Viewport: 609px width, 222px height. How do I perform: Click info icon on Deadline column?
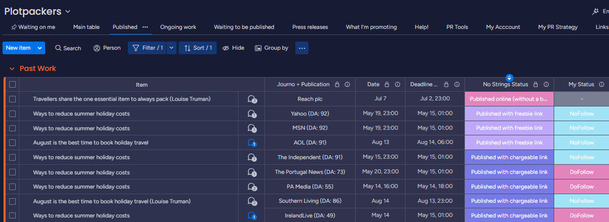point(457,85)
